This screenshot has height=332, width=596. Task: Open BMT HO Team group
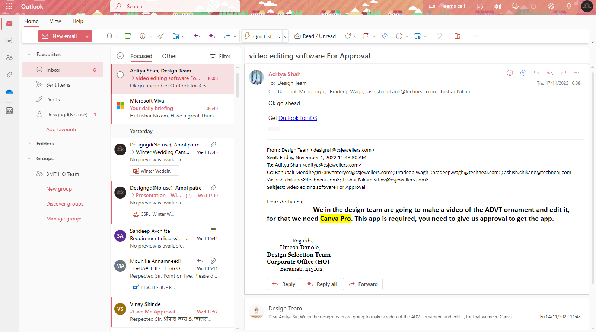(62, 174)
